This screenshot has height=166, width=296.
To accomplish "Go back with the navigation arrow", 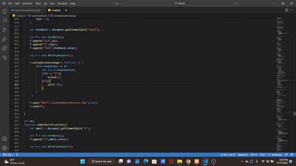I will coord(117,3).
